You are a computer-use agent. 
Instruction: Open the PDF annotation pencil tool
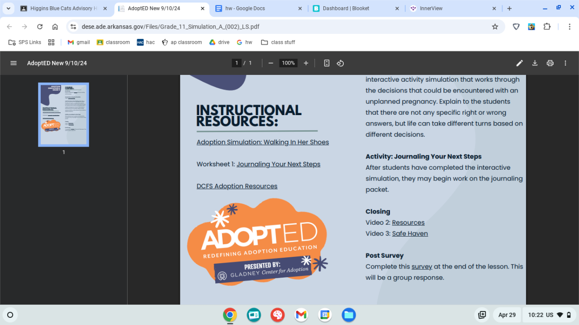pyautogui.click(x=520, y=63)
